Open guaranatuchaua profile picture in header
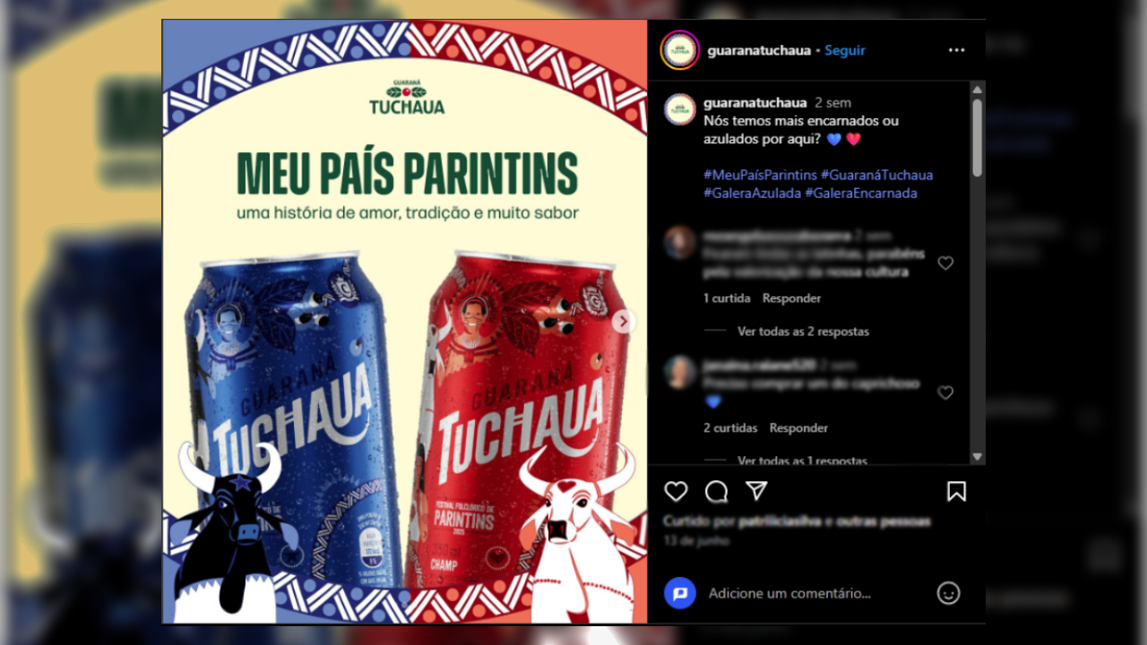The image size is (1147, 645). point(679,50)
